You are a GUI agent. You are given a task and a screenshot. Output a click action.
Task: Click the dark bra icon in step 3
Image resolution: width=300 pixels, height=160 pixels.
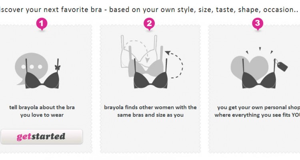[x=259, y=78]
